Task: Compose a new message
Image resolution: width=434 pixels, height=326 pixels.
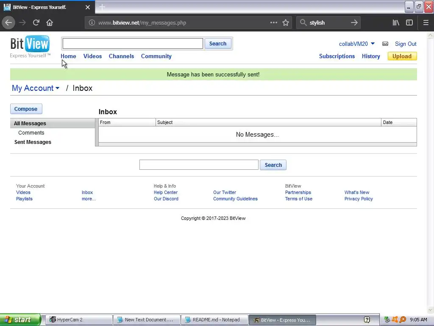Action: tap(26, 109)
